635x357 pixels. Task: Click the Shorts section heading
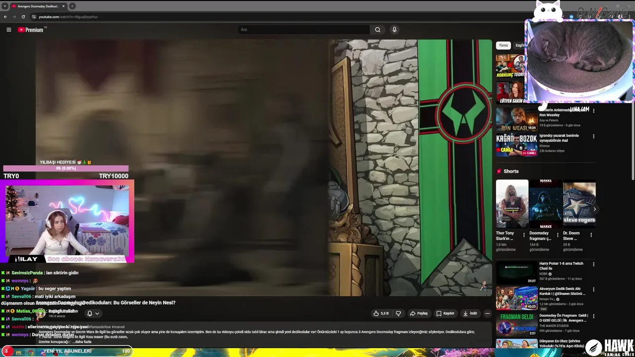tap(511, 171)
